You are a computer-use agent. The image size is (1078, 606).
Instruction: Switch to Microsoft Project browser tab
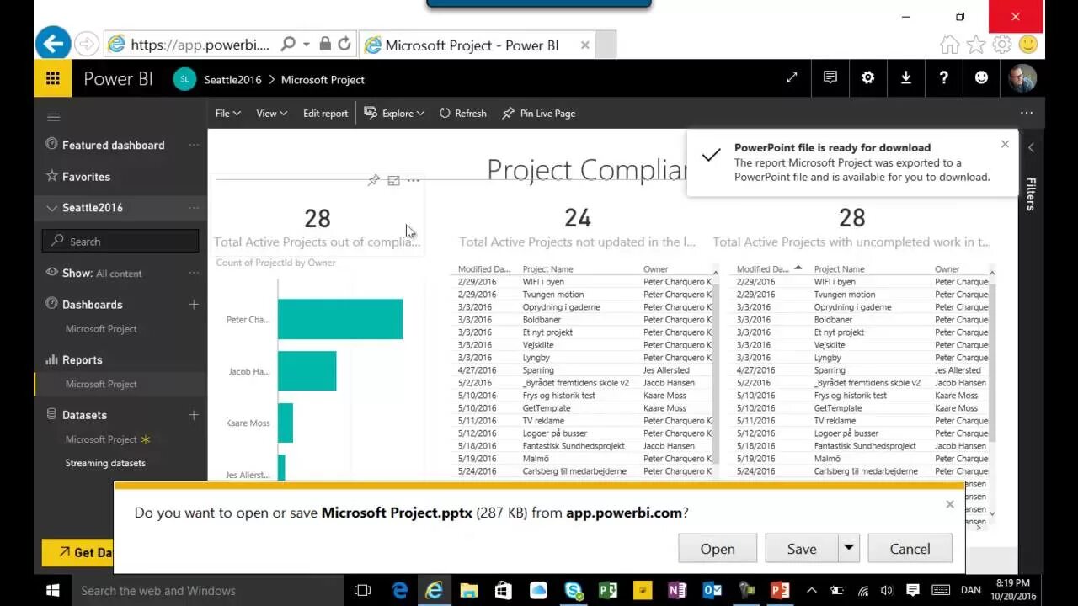(x=477, y=45)
